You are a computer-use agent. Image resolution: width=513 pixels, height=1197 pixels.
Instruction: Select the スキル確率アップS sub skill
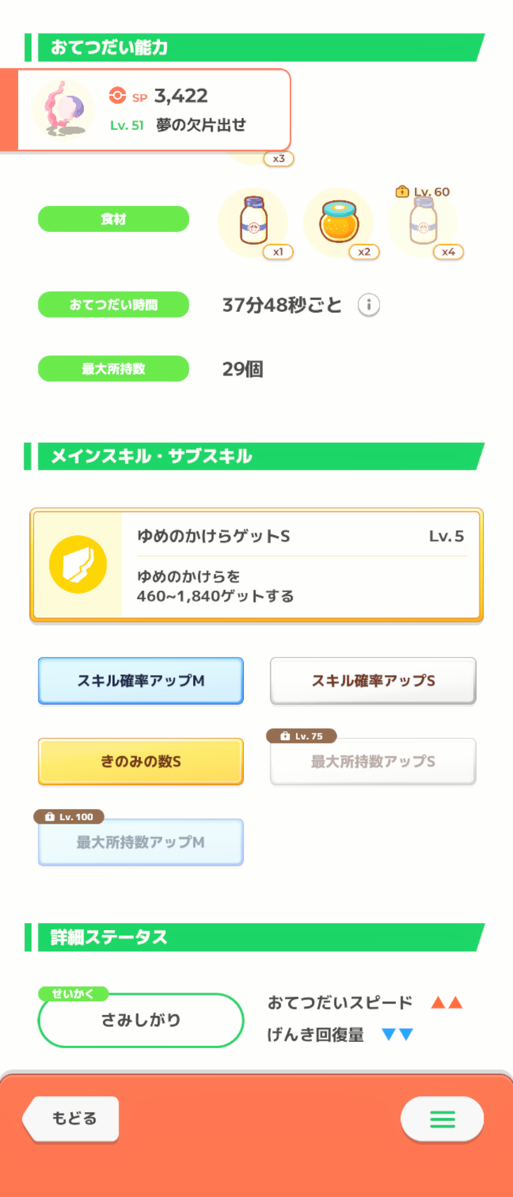point(373,681)
